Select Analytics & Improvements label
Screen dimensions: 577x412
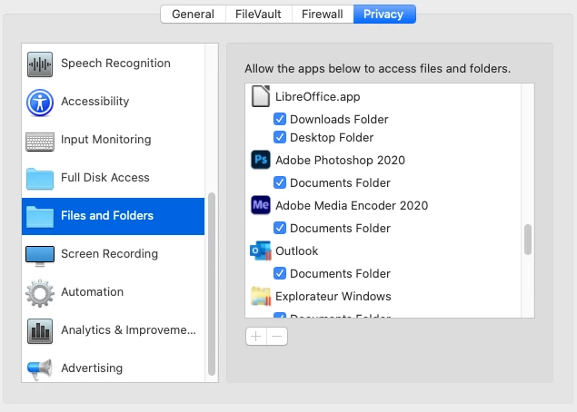click(x=128, y=330)
